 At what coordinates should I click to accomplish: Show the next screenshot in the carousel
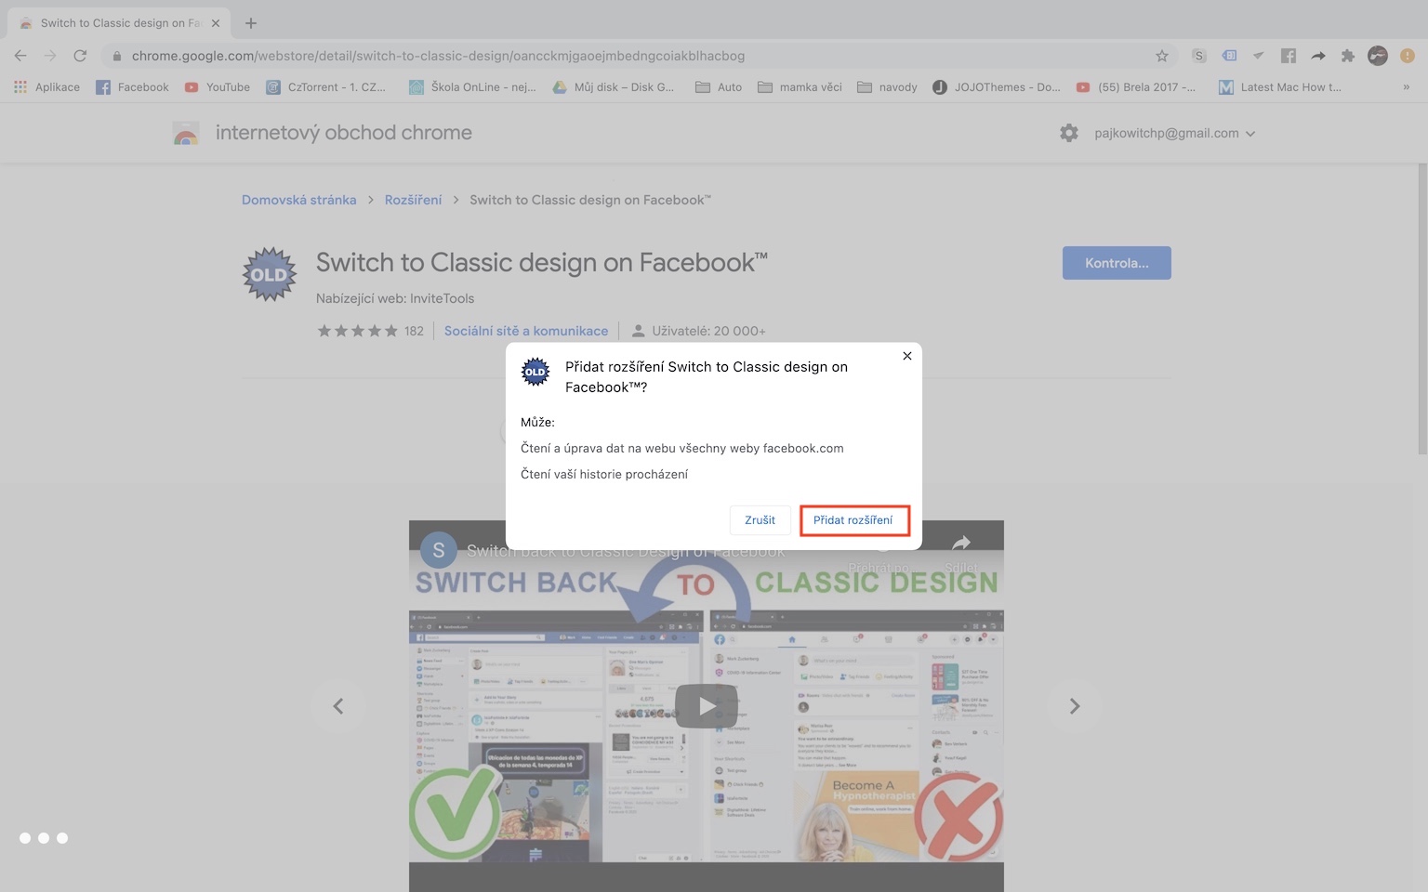pyautogui.click(x=1075, y=706)
